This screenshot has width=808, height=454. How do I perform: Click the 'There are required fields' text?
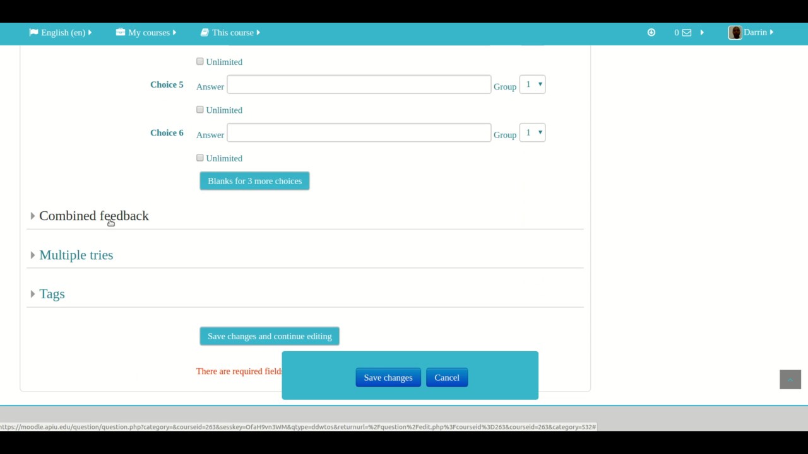(239, 371)
